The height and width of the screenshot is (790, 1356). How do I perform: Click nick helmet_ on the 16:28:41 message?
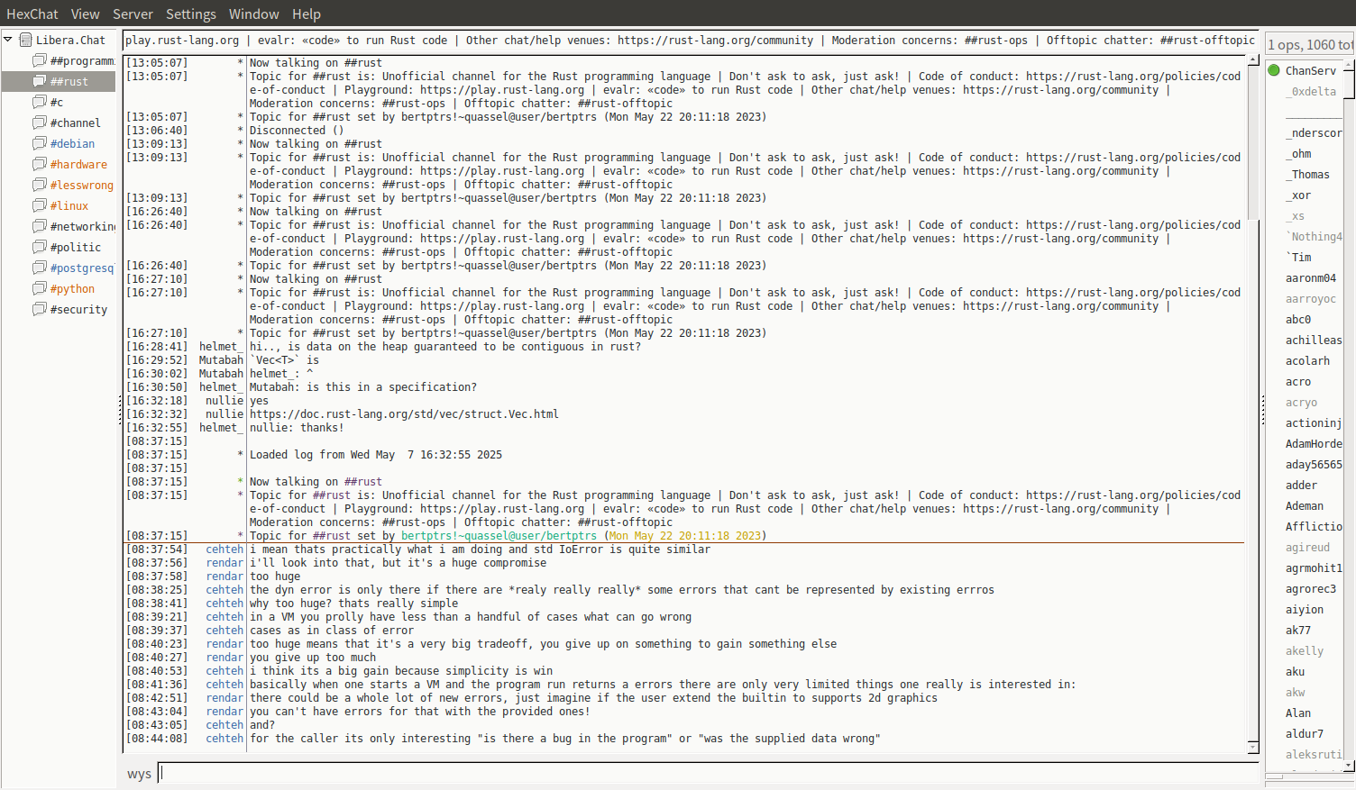tap(221, 347)
